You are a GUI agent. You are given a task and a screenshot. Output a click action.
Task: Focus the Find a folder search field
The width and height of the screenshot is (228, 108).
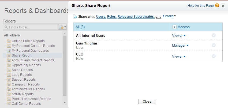[x=30, y=27]
